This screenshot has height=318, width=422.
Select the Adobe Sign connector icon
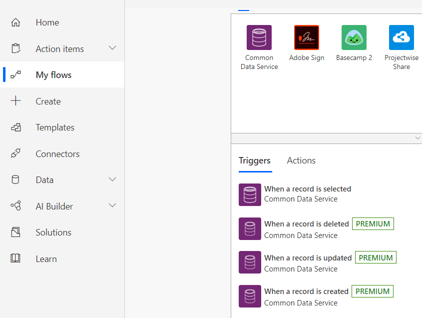[307, 37]
